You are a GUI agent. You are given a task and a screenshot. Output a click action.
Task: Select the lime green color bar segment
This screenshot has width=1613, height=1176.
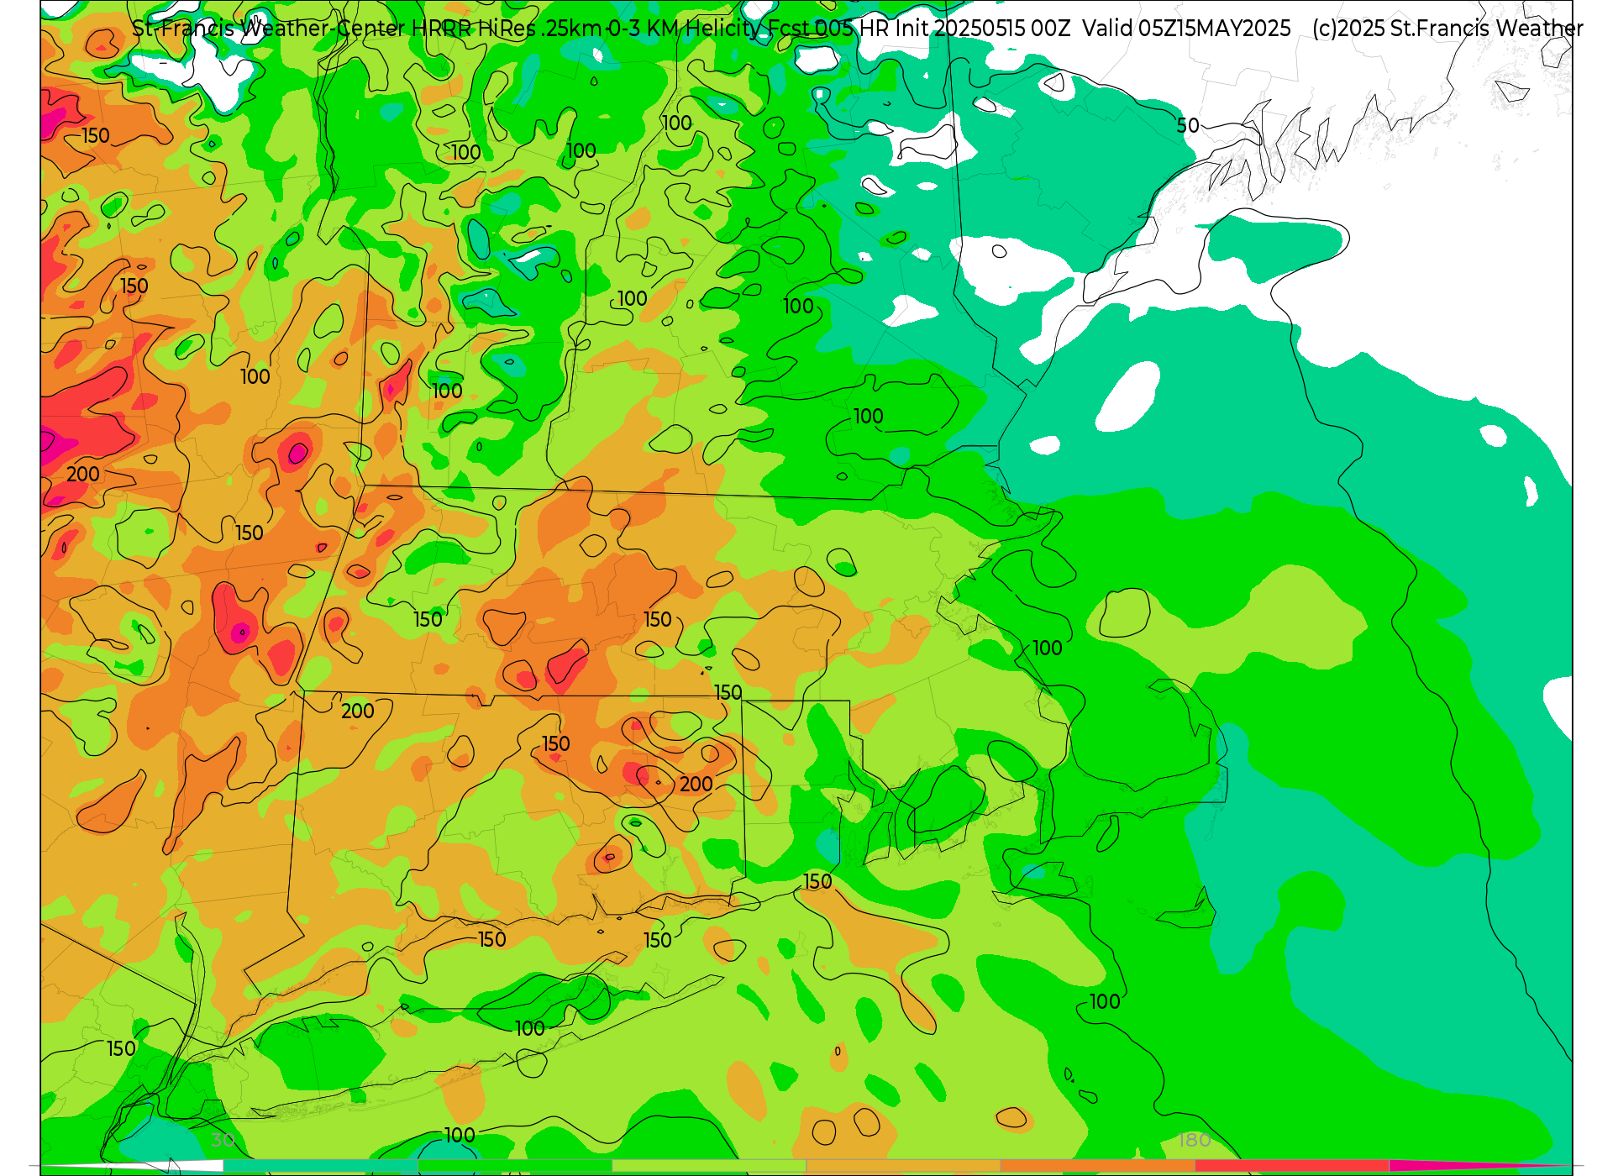709,1166
